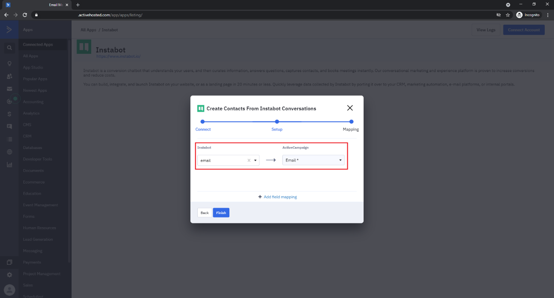Viewport: 554px width, 298px height.
Task: Select Forms category
Action: pyautogui.click(x=29, y=216)
